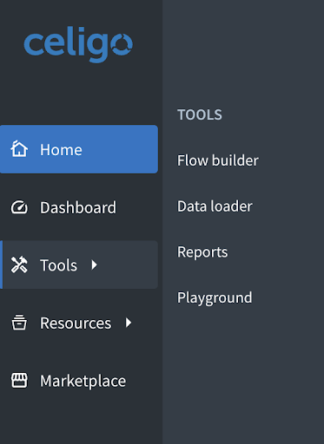Click the Resources archive box icon
This screenshot has height=444, width=324.
click(x=19, y=323)
